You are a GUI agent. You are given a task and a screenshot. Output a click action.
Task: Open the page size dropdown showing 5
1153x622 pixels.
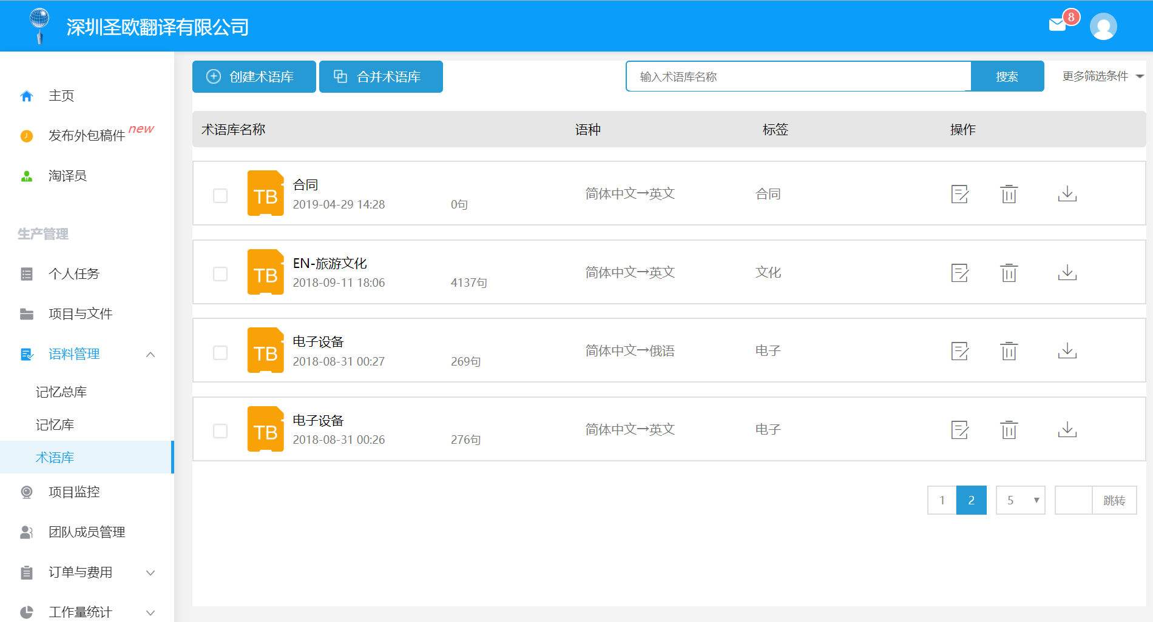click(x=1020, y=500)
